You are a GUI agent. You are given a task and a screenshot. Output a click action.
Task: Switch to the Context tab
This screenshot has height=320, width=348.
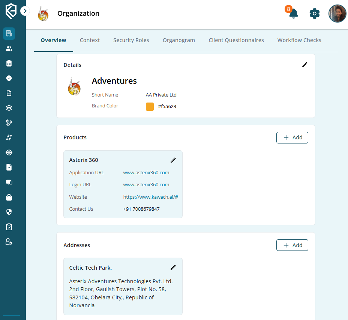[x=90, y=40]
